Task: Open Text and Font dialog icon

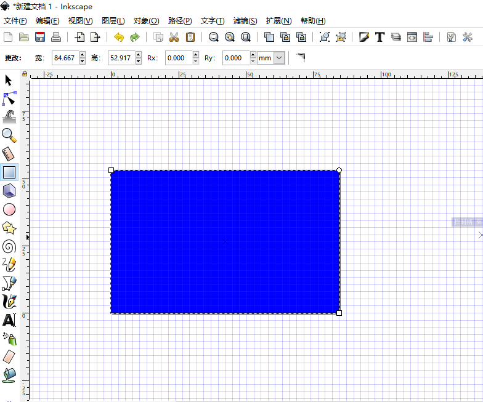Action: click(x=379, y=37)
